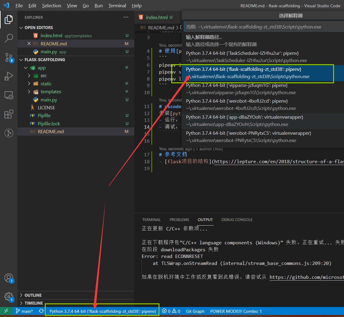344x317 pixels.
Task: Open the Help menu
Action: [136, 5]
